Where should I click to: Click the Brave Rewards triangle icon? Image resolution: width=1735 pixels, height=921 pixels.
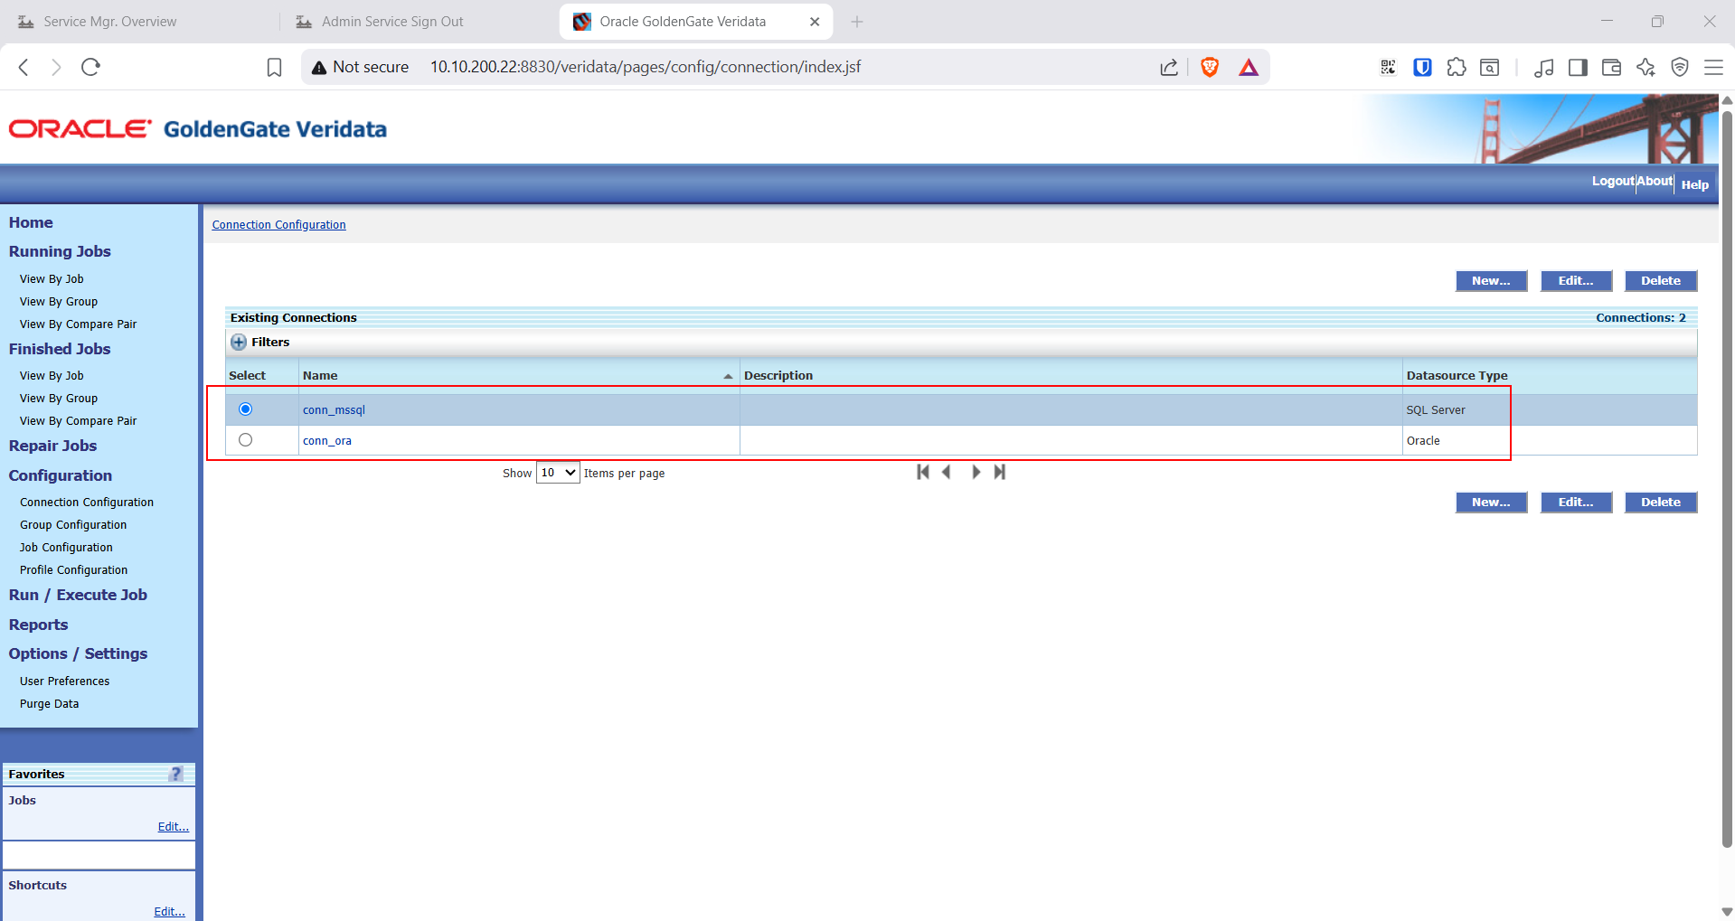pyautogui.click(x=1249, y=67)
